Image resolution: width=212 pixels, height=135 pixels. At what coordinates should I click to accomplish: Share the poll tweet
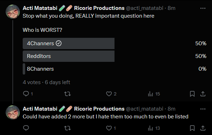click(203, 94)
